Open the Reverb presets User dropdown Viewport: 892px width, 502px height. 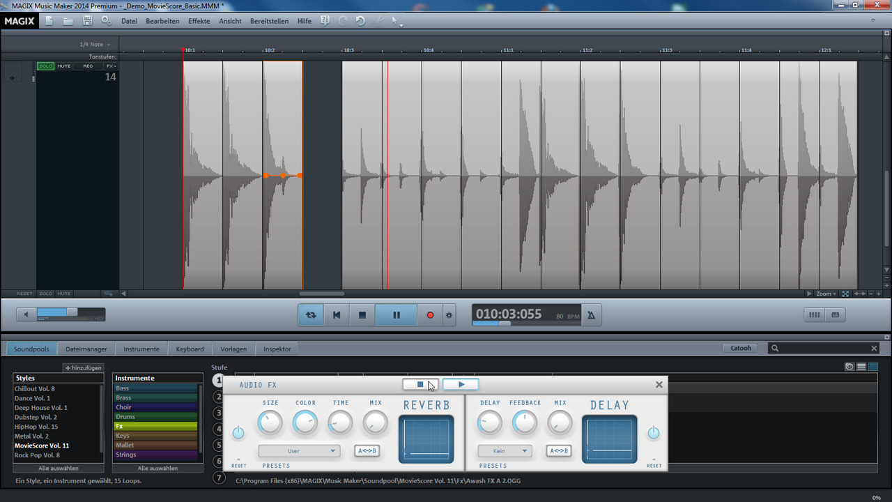coord(299,451)
